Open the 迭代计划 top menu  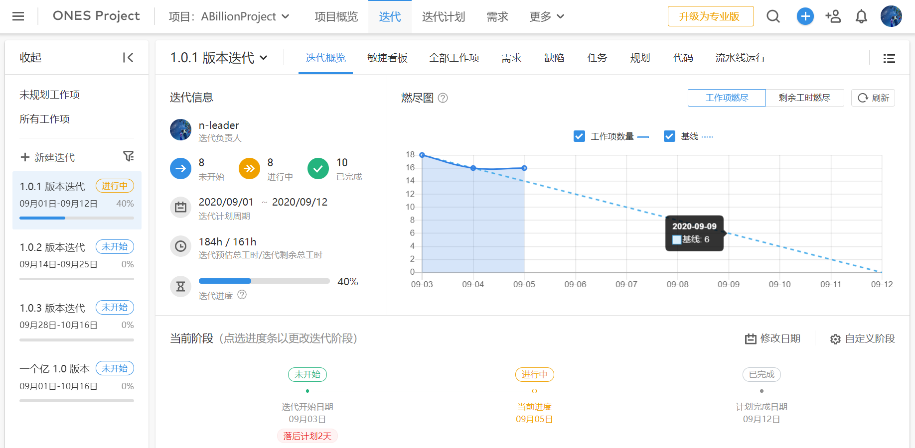click(444, 16)
